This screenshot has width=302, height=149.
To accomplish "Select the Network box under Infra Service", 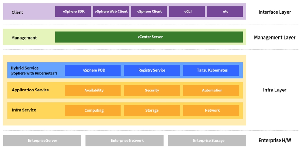I will pyautogui.click(x=211, y=111).
